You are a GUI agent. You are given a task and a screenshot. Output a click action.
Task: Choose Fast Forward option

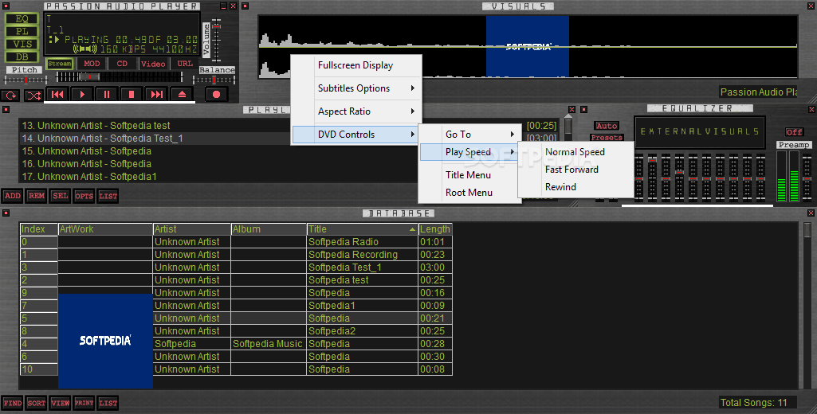pos(575,170)
